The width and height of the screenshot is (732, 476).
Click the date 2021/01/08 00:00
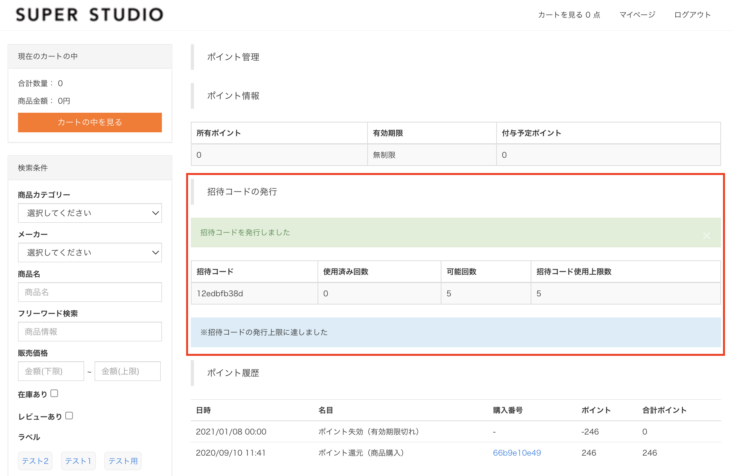pos(231,432)
